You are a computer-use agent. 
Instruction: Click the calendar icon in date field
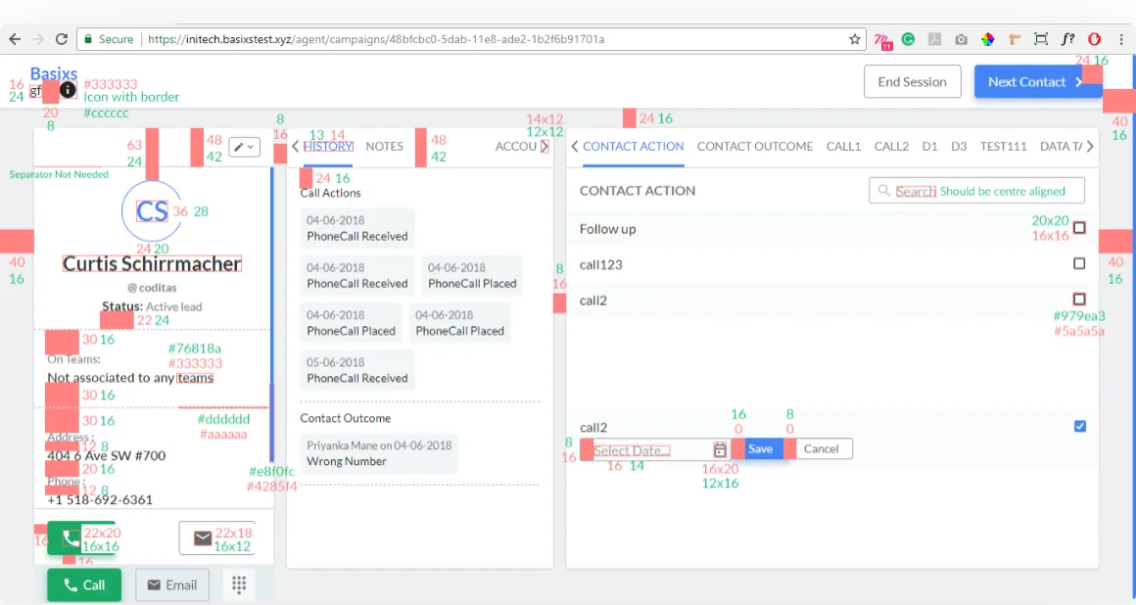[x=720, y=449]
